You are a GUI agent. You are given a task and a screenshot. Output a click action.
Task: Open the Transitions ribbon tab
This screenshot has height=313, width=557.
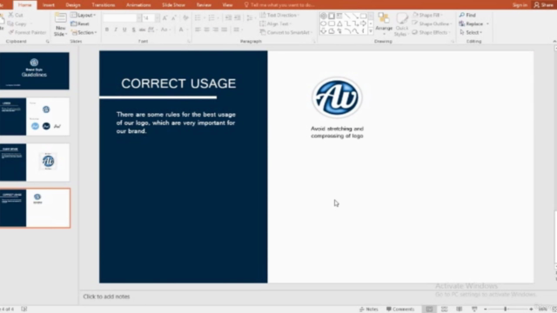(103, 5)
